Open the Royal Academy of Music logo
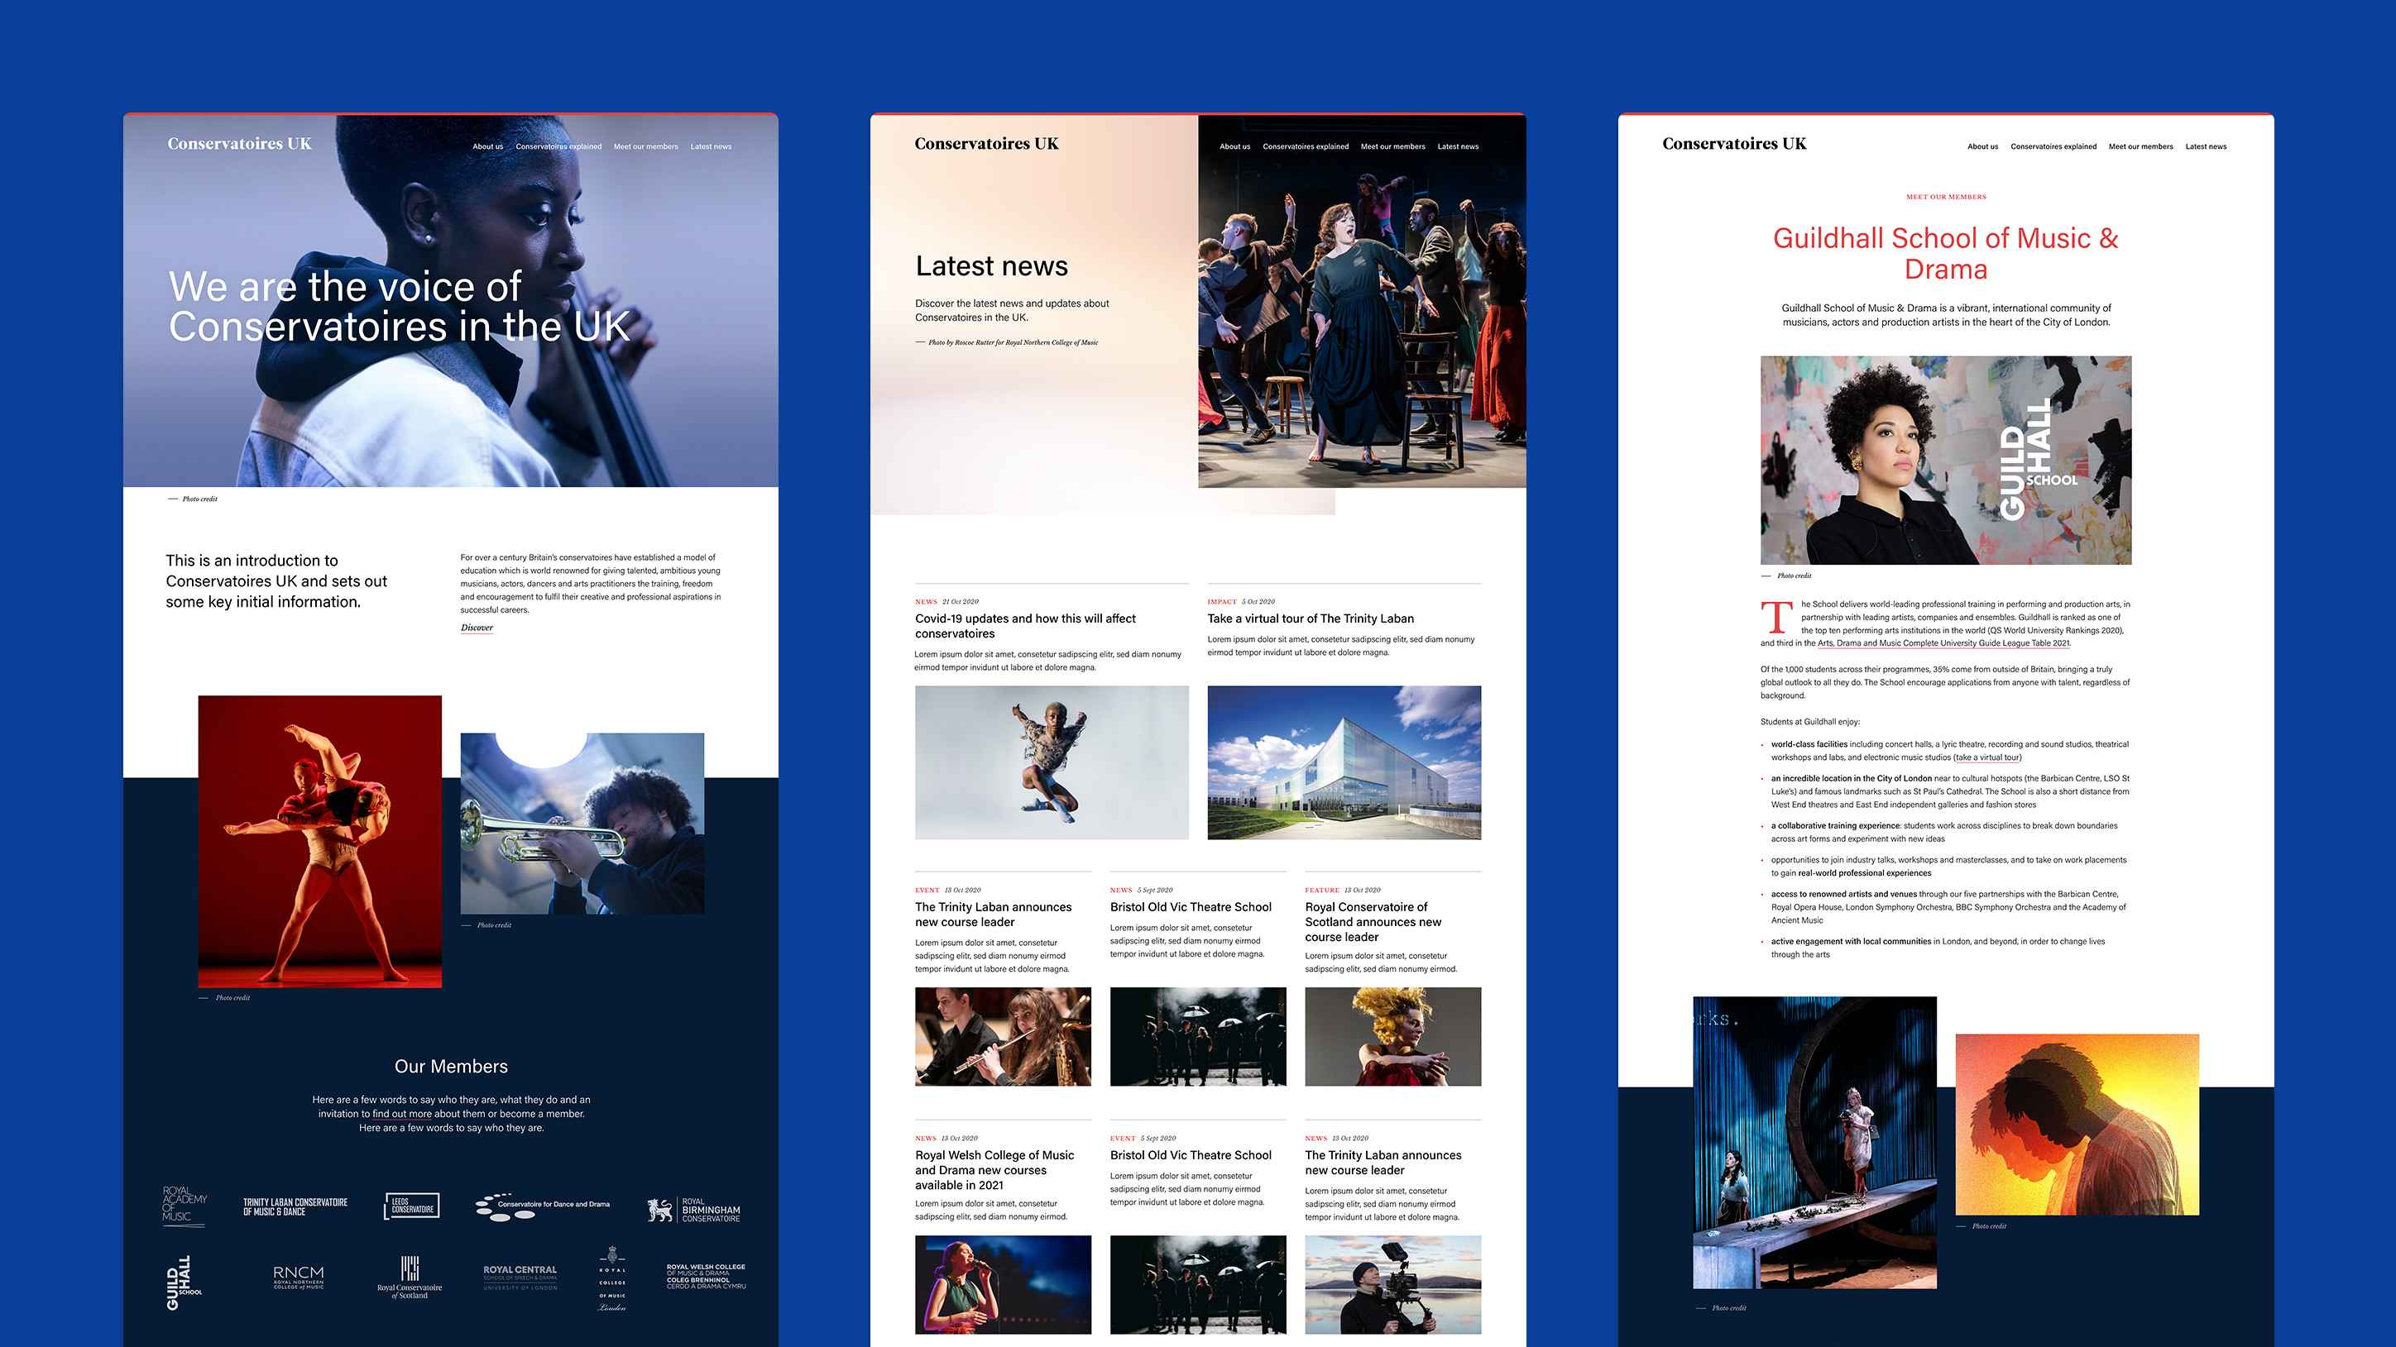Image resolution: width=2396 pixels, height=1347 pixels. click(x=184, y=1206)
